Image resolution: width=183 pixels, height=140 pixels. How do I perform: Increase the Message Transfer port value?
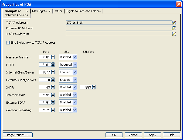pos(53,56)
